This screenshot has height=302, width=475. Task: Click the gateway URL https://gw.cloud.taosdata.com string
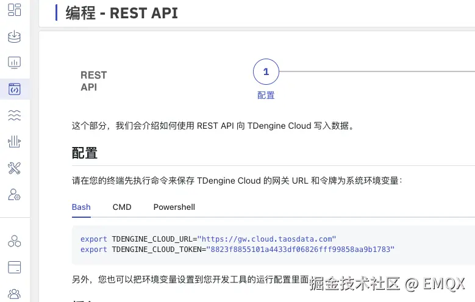[x=267, y=239]
